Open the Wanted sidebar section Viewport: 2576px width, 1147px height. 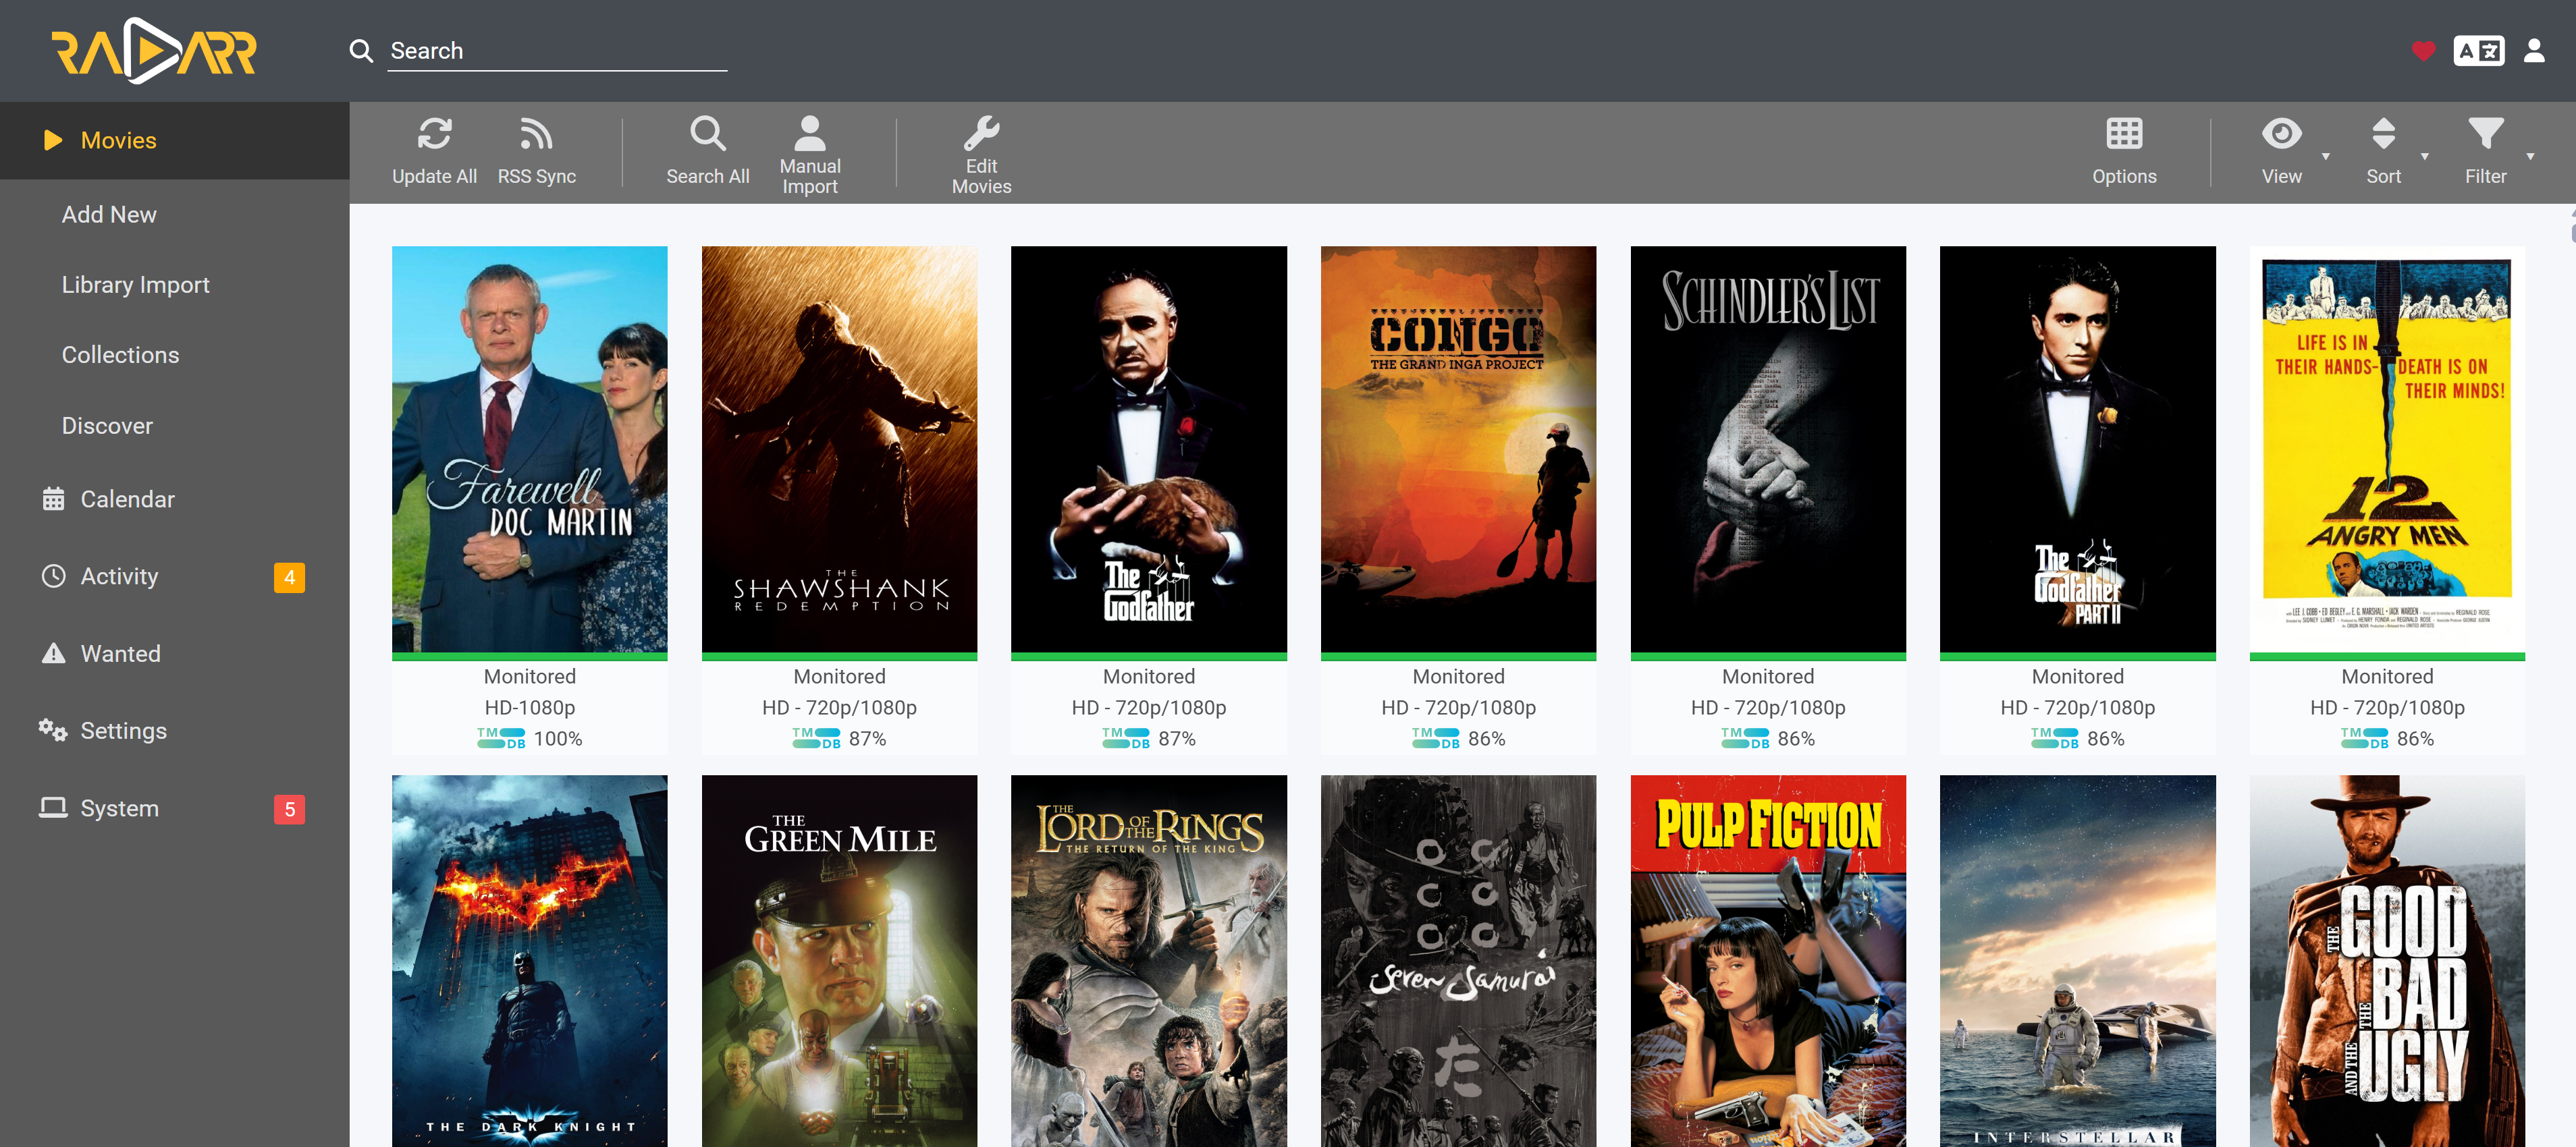pyautogui.click(x=120, y=653)
